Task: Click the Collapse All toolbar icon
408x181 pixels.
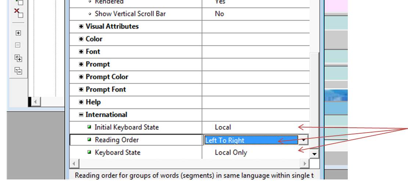Action: tap(18, 70)
